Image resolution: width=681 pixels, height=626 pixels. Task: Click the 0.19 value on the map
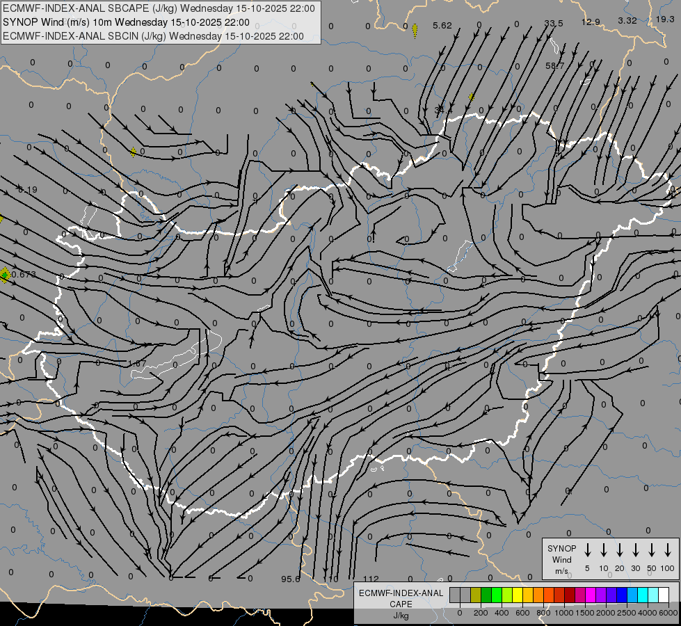coord(28,190)
